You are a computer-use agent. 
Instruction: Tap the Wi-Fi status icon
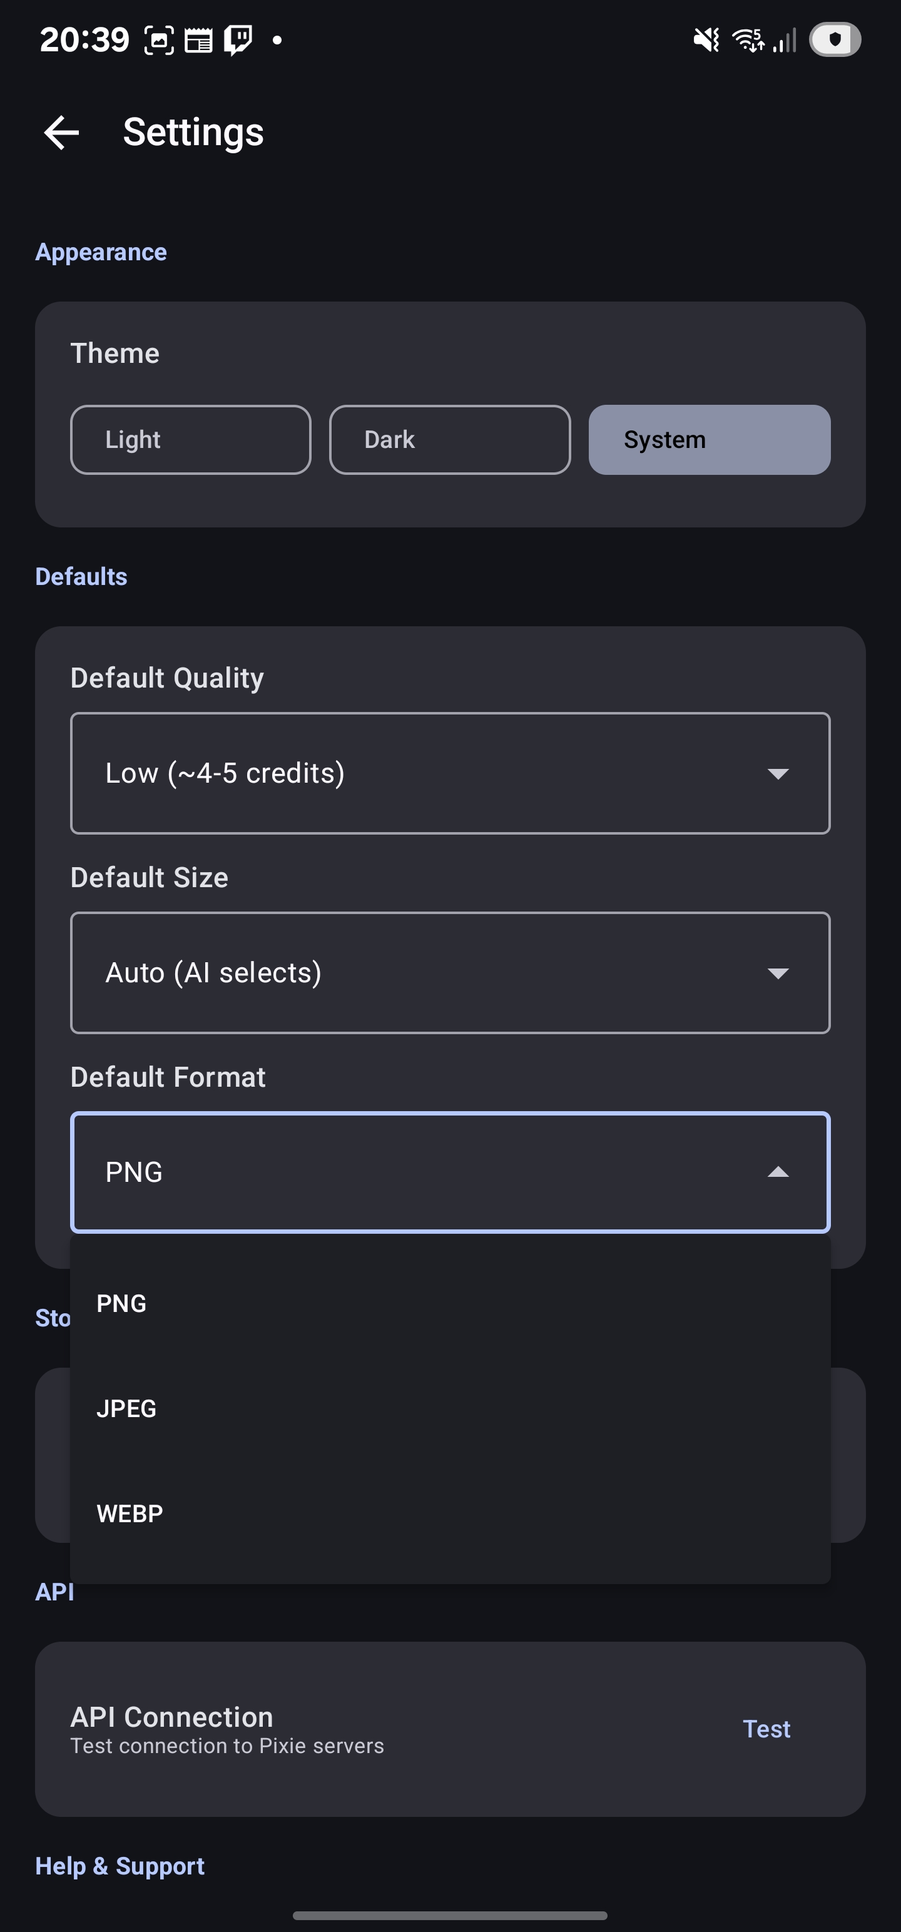tap(748, 40)
